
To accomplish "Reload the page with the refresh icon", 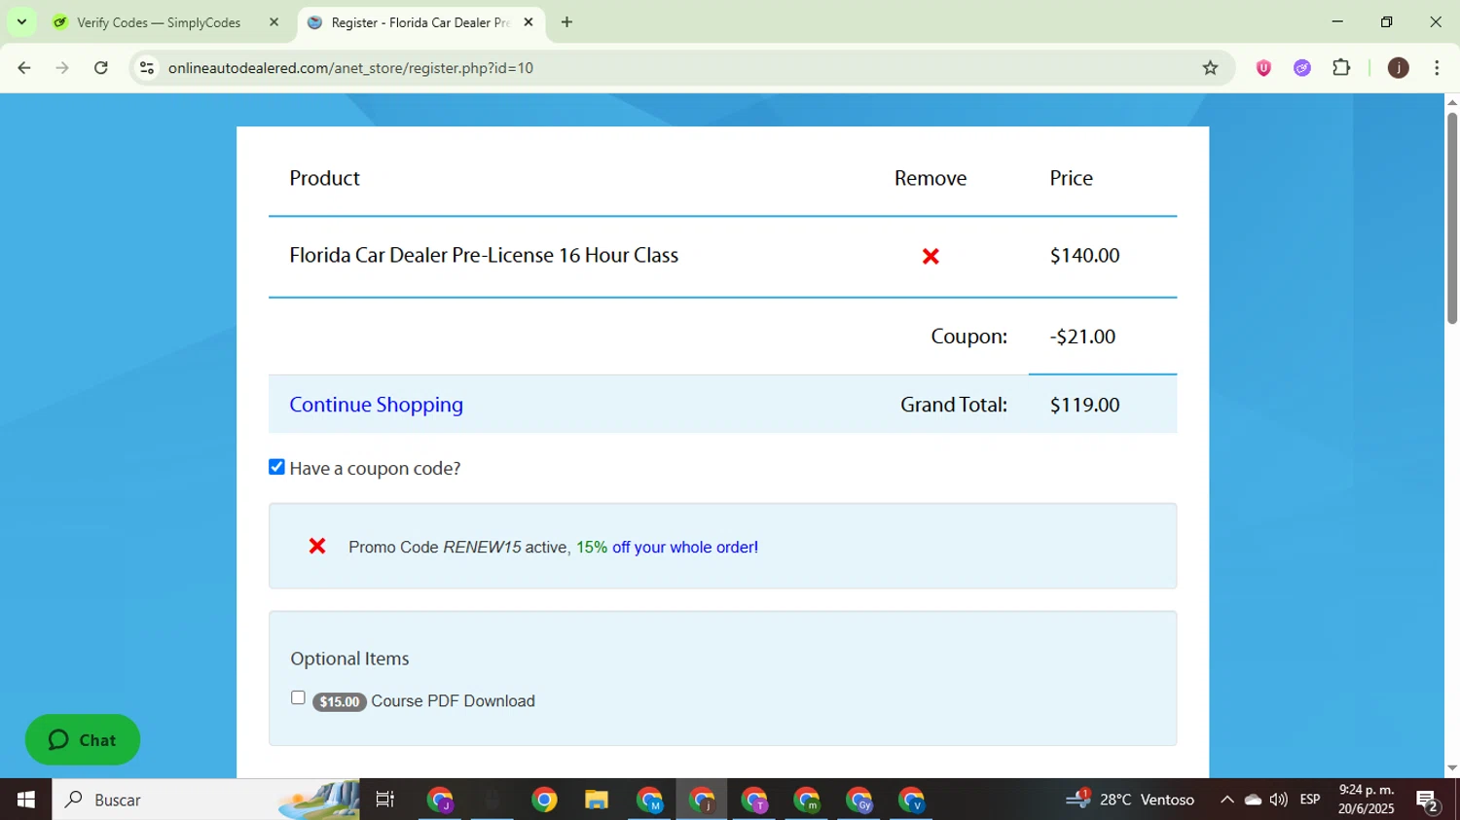I will [101, 68].
